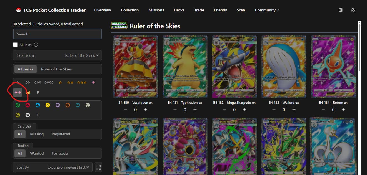Image resolution: width=367 pixels, height=175 pixels.
Task: Click the All Texts help question icon
Action: 36,45
